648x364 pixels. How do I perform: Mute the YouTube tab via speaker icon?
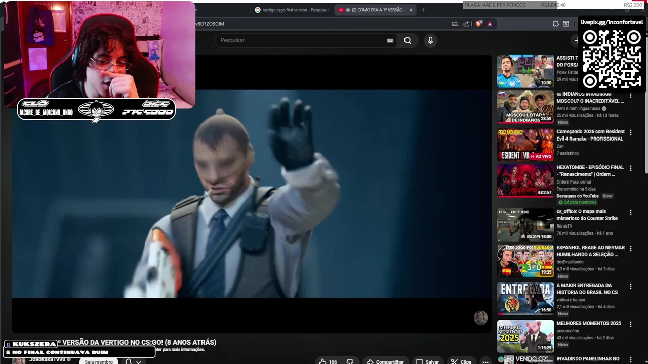pyautogui.click(x=348, y=10)
